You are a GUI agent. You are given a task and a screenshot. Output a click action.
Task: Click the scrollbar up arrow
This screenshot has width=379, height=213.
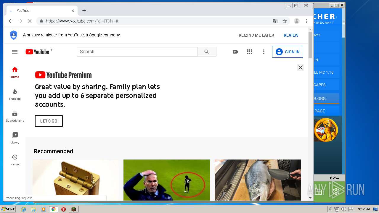pyautogui.click(x=310, y=30)
